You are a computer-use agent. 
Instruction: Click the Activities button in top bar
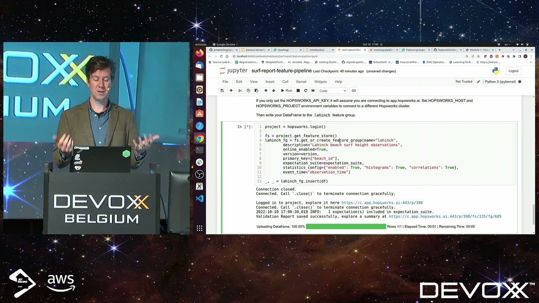200,45
